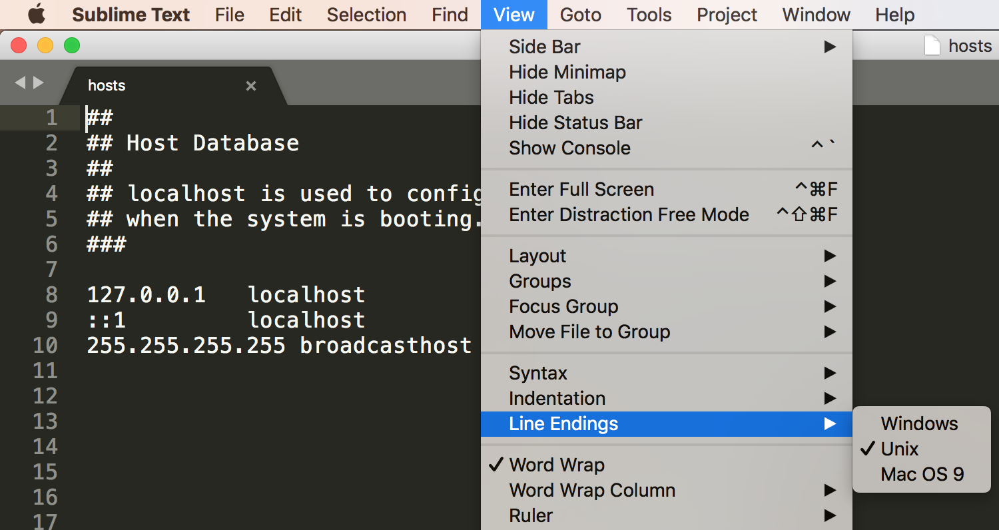Image resolution: width=999 pixels, height=530 pixels.
Task: Open the Selection menu
Action: point(366,15)
